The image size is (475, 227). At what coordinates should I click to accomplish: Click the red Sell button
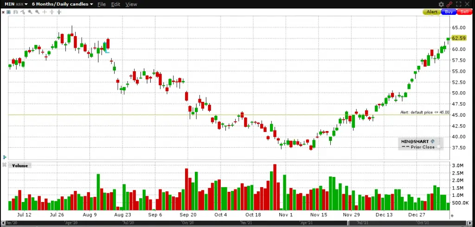464,12
